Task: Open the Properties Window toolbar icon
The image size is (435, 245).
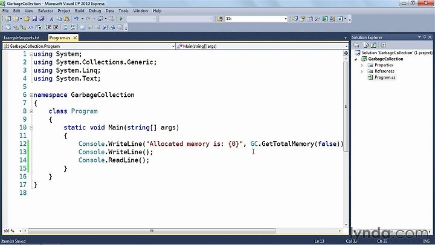Action: tap(303, 19)
